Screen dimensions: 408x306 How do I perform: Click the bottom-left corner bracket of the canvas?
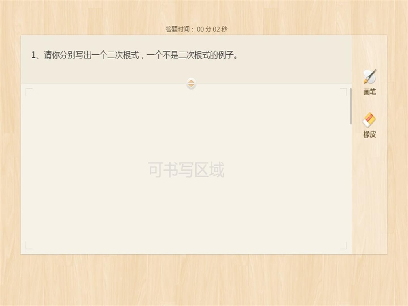29,246
